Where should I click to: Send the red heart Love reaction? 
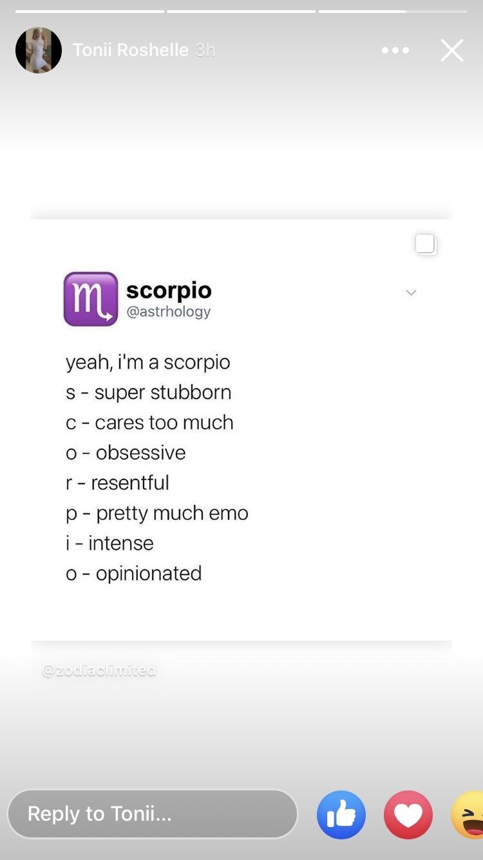pyautogui.click(x=408, y=815)
